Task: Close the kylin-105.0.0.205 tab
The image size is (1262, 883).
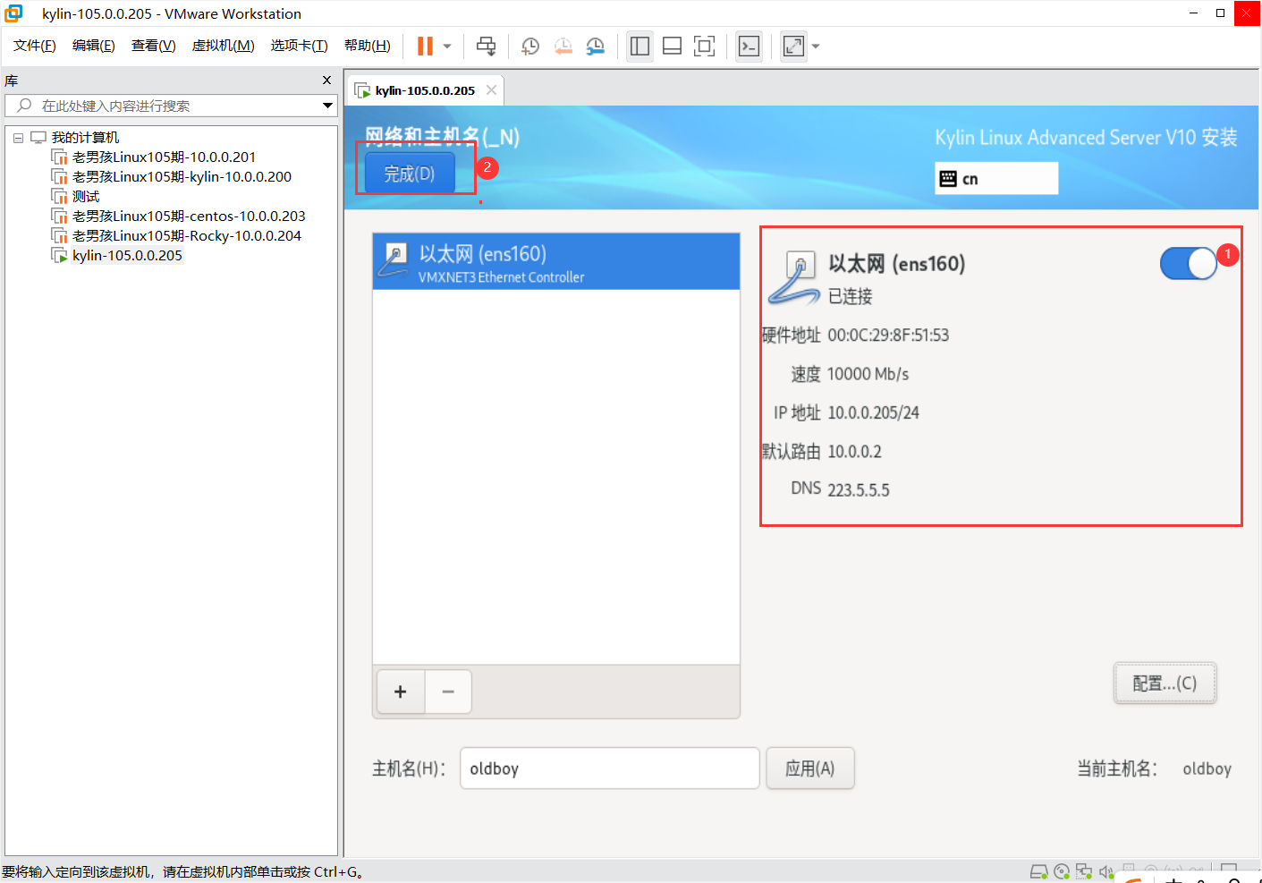Action: (491, 90)
